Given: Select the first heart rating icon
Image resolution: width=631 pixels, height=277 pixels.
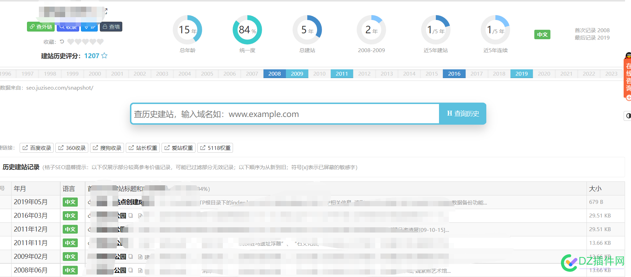Looking at the screenshot, I should click(x=71, y=42).
